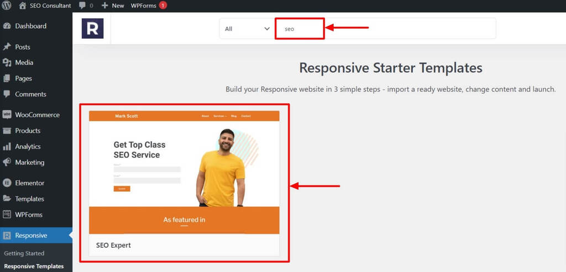The image size is (566, 272).
Task: Click the Marketing megaphone icon
Action: [7, 162]
